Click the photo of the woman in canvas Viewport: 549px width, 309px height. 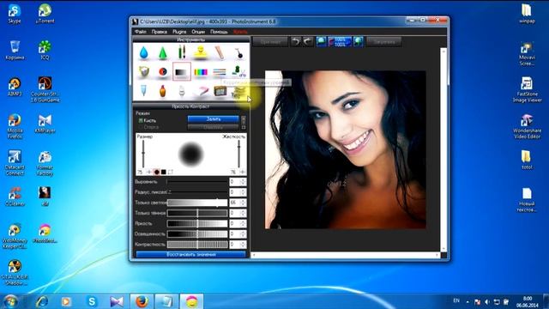tap(345, 149)
